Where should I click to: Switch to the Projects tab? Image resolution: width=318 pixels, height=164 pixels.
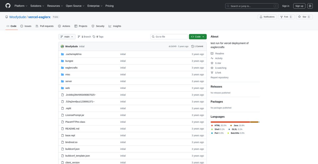(x=81, y=26)
